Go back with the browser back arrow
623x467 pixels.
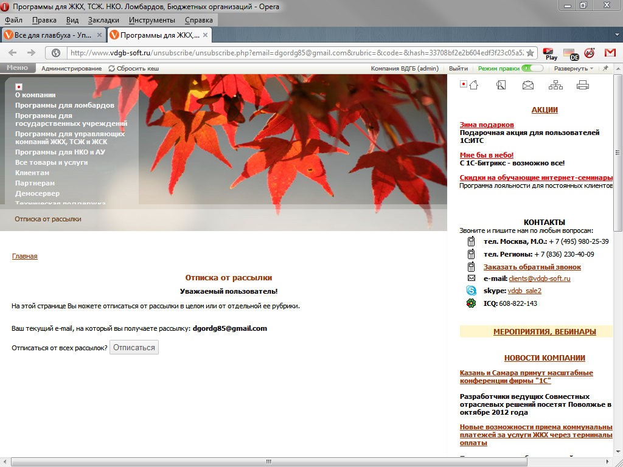(12, 52)
